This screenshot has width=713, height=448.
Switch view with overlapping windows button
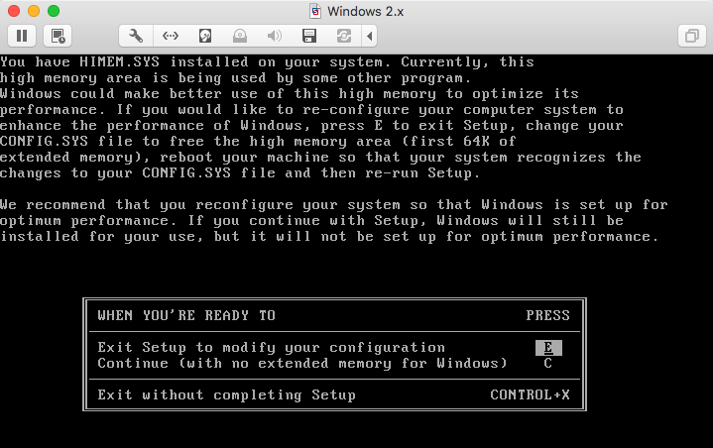point(690,36)
